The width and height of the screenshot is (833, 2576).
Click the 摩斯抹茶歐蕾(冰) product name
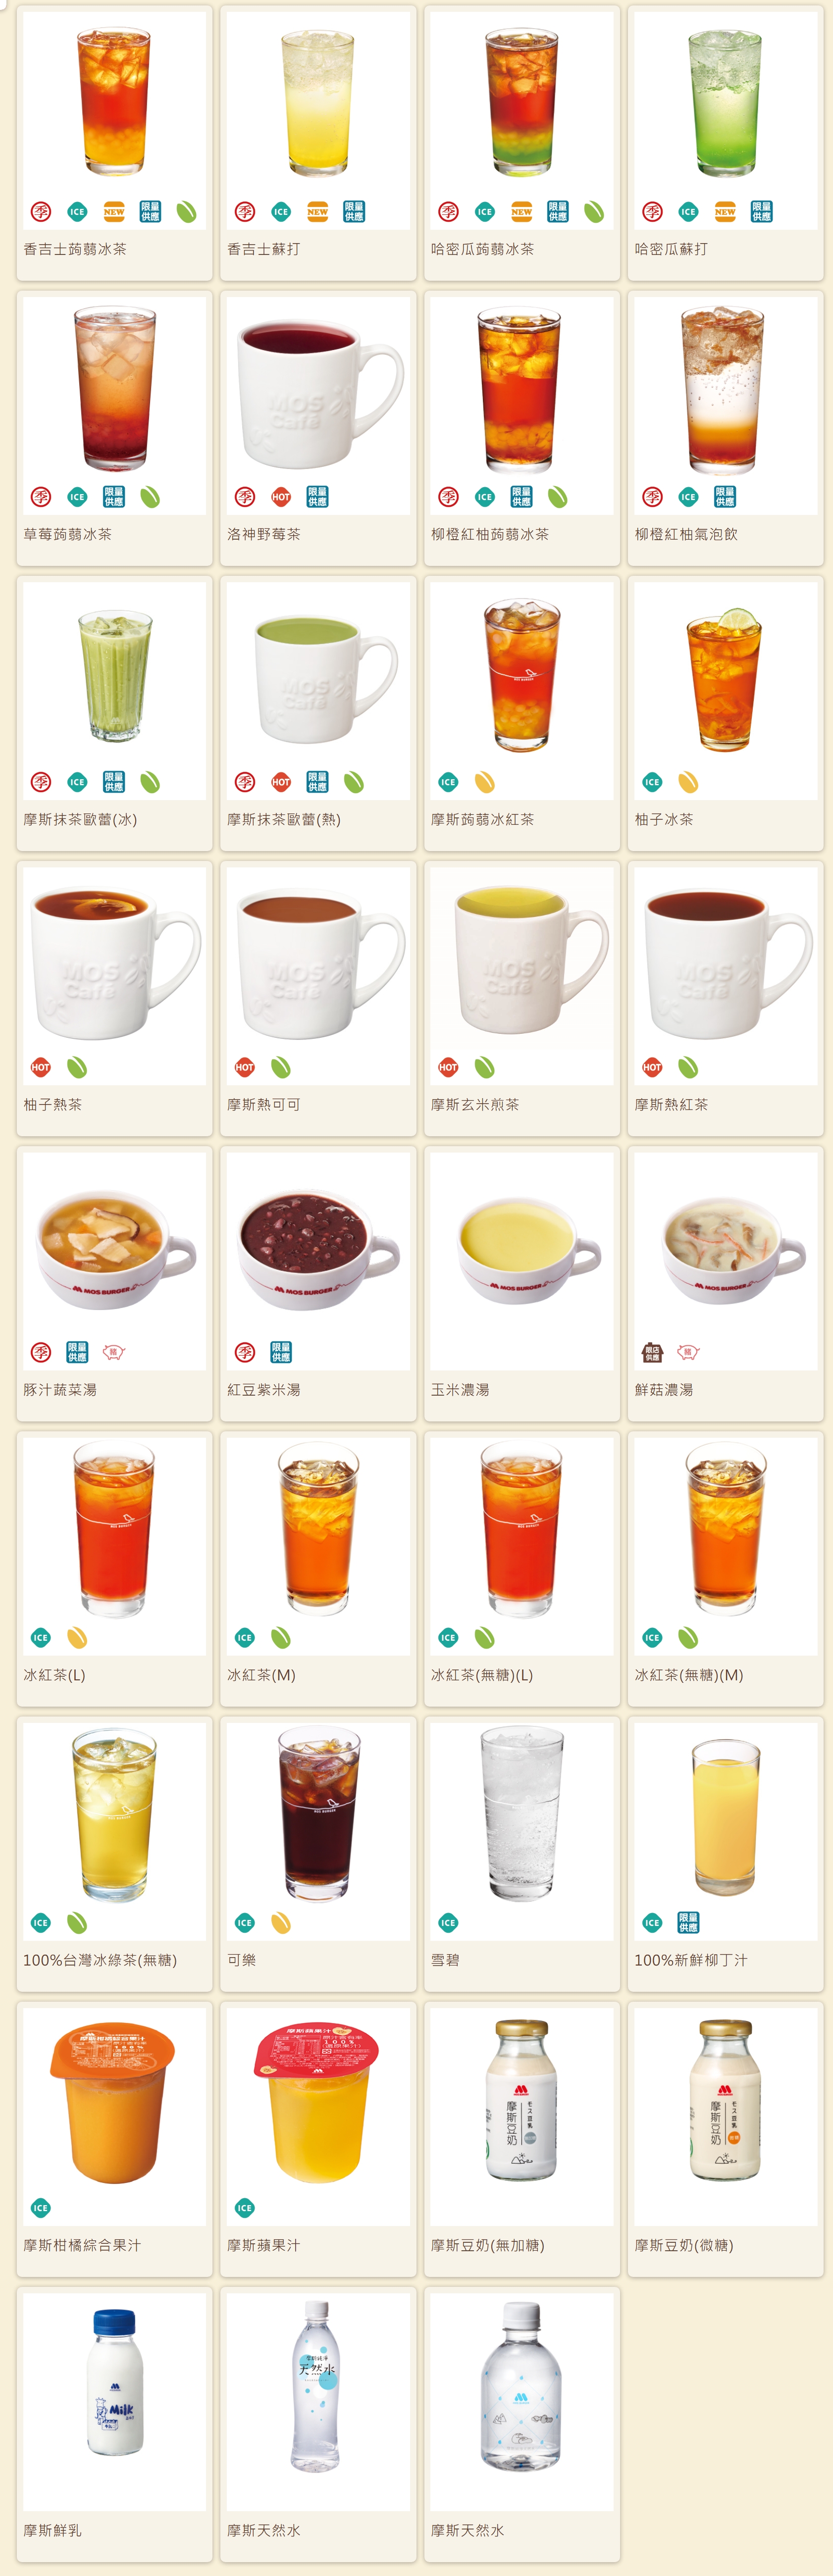(80, 819)
